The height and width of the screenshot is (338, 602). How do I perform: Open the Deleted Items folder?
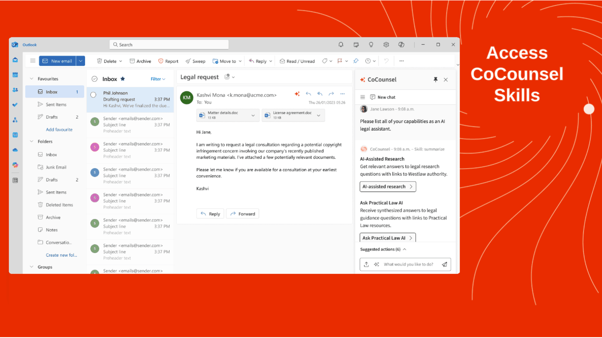tap(55, 205)
